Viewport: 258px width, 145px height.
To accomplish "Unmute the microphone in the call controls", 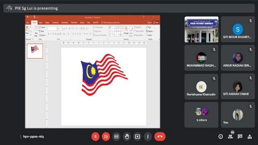I will (x=96, y=137).
